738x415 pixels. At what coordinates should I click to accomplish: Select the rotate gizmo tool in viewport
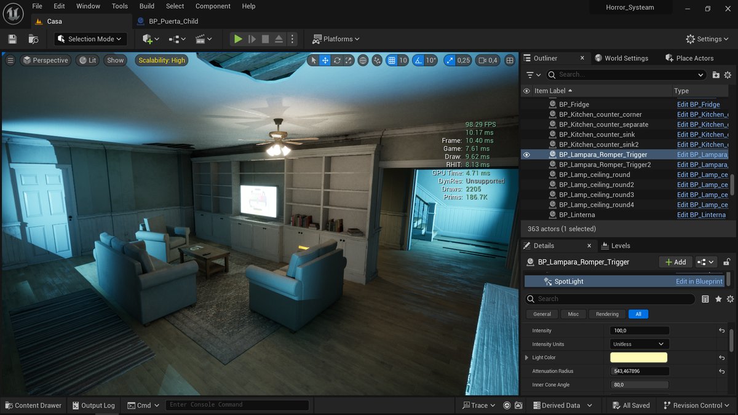tap(337, 60)
